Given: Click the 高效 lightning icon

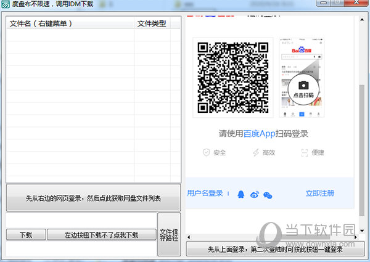Looking at the screenshot, I should coord(255,152).
